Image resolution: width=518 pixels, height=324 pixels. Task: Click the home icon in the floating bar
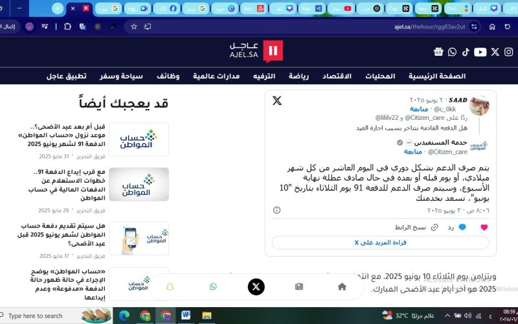pos(342,286)
